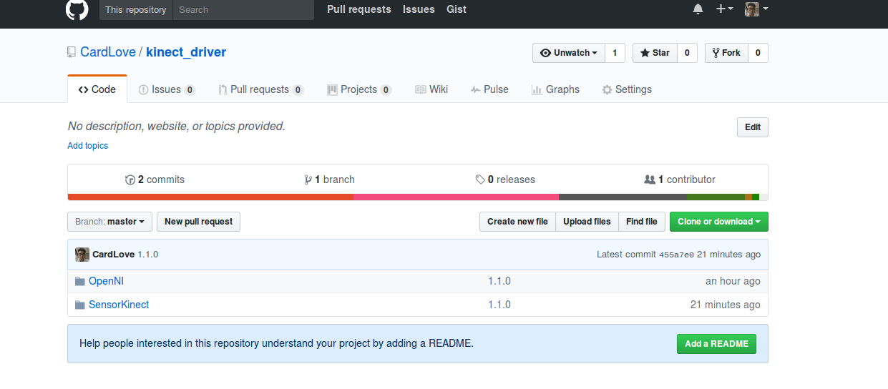The image size is (888, 389).
Task: Click the OpenNI folder icon
Action: click(80, 281)
